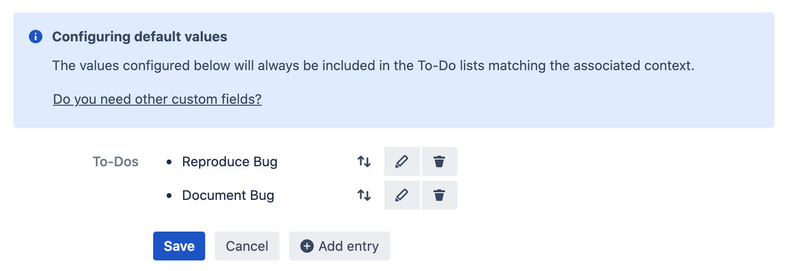Delete the Reproduce Bug entry
Image resolution: width=786 pixels, height=271 pixels.
point(439,161)
